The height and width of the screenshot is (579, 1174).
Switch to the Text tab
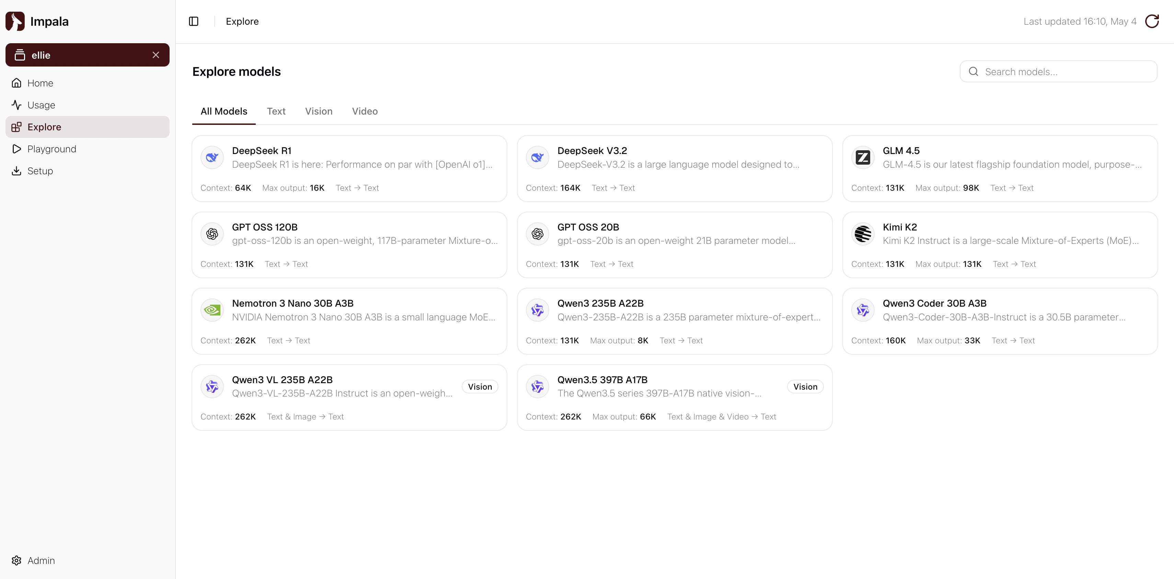(x=276, y=111)
